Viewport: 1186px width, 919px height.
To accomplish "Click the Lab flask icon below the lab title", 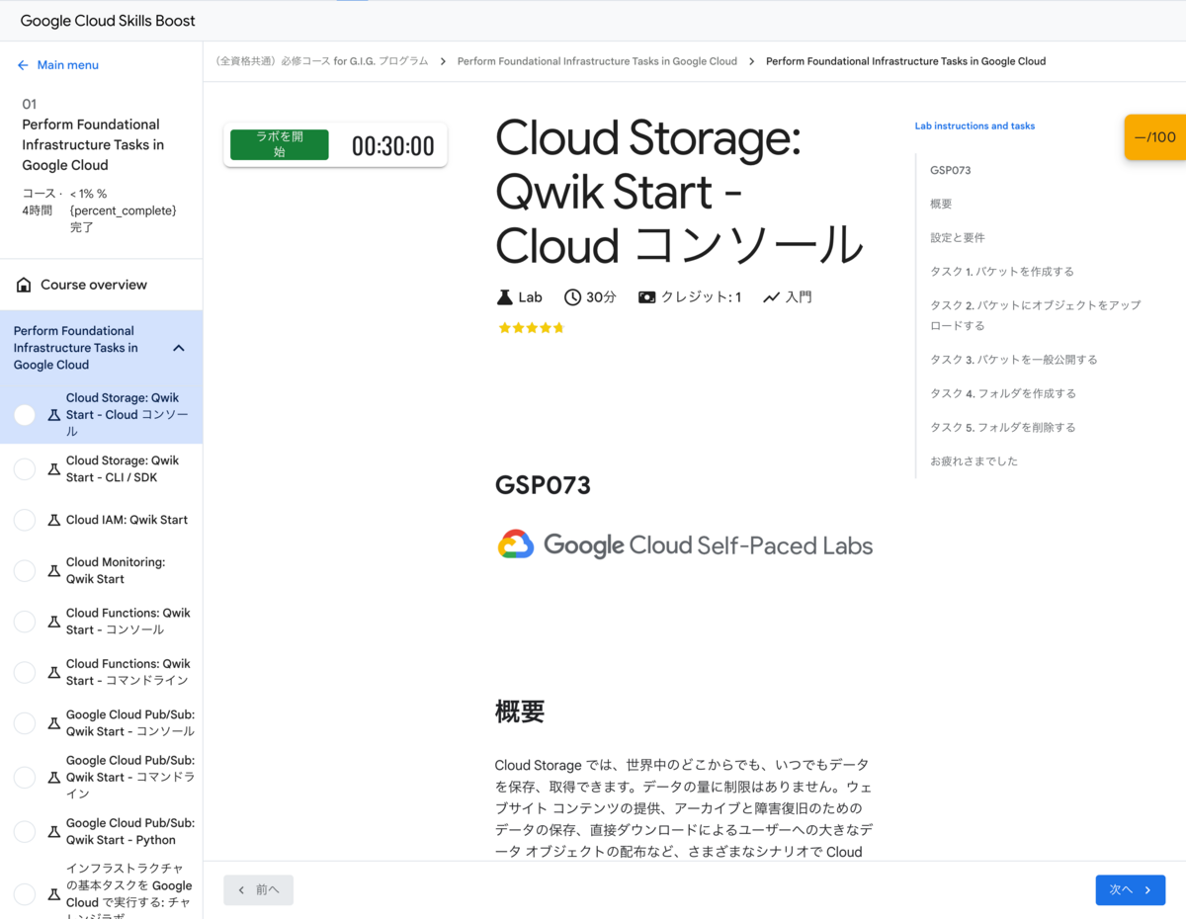I will click(x=504, y=296).
